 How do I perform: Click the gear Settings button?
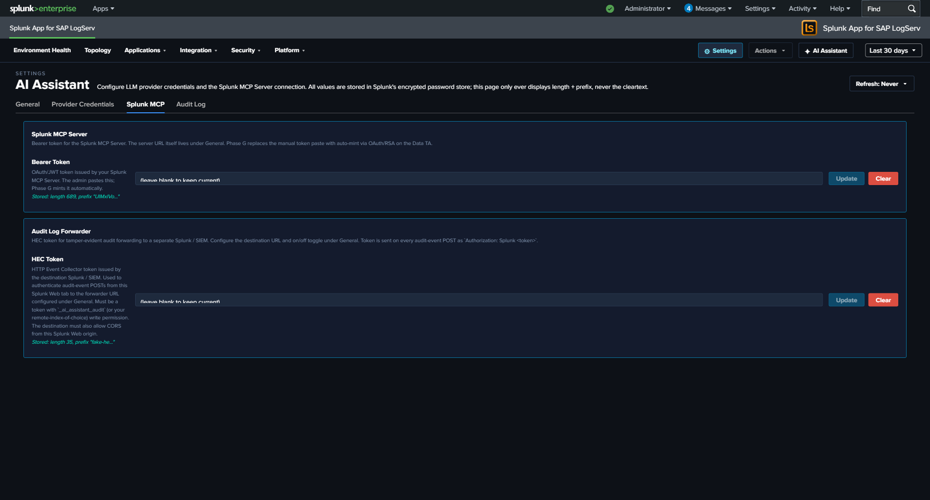pyautogui.click(x=720, y=51)
